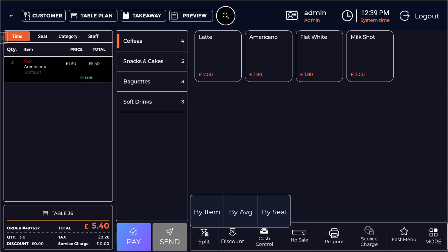Open the Table Plan

pos(93,16)
